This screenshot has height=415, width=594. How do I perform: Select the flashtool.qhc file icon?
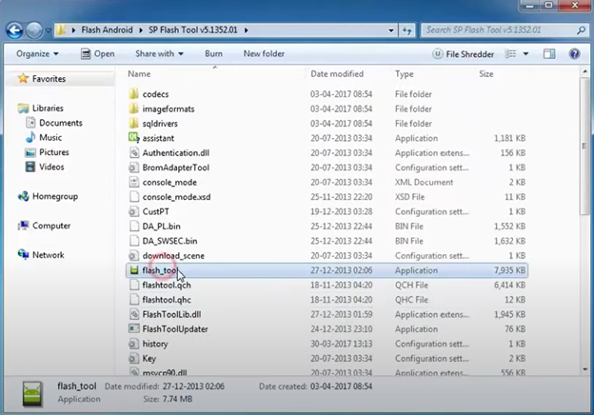tap(133, 300)
